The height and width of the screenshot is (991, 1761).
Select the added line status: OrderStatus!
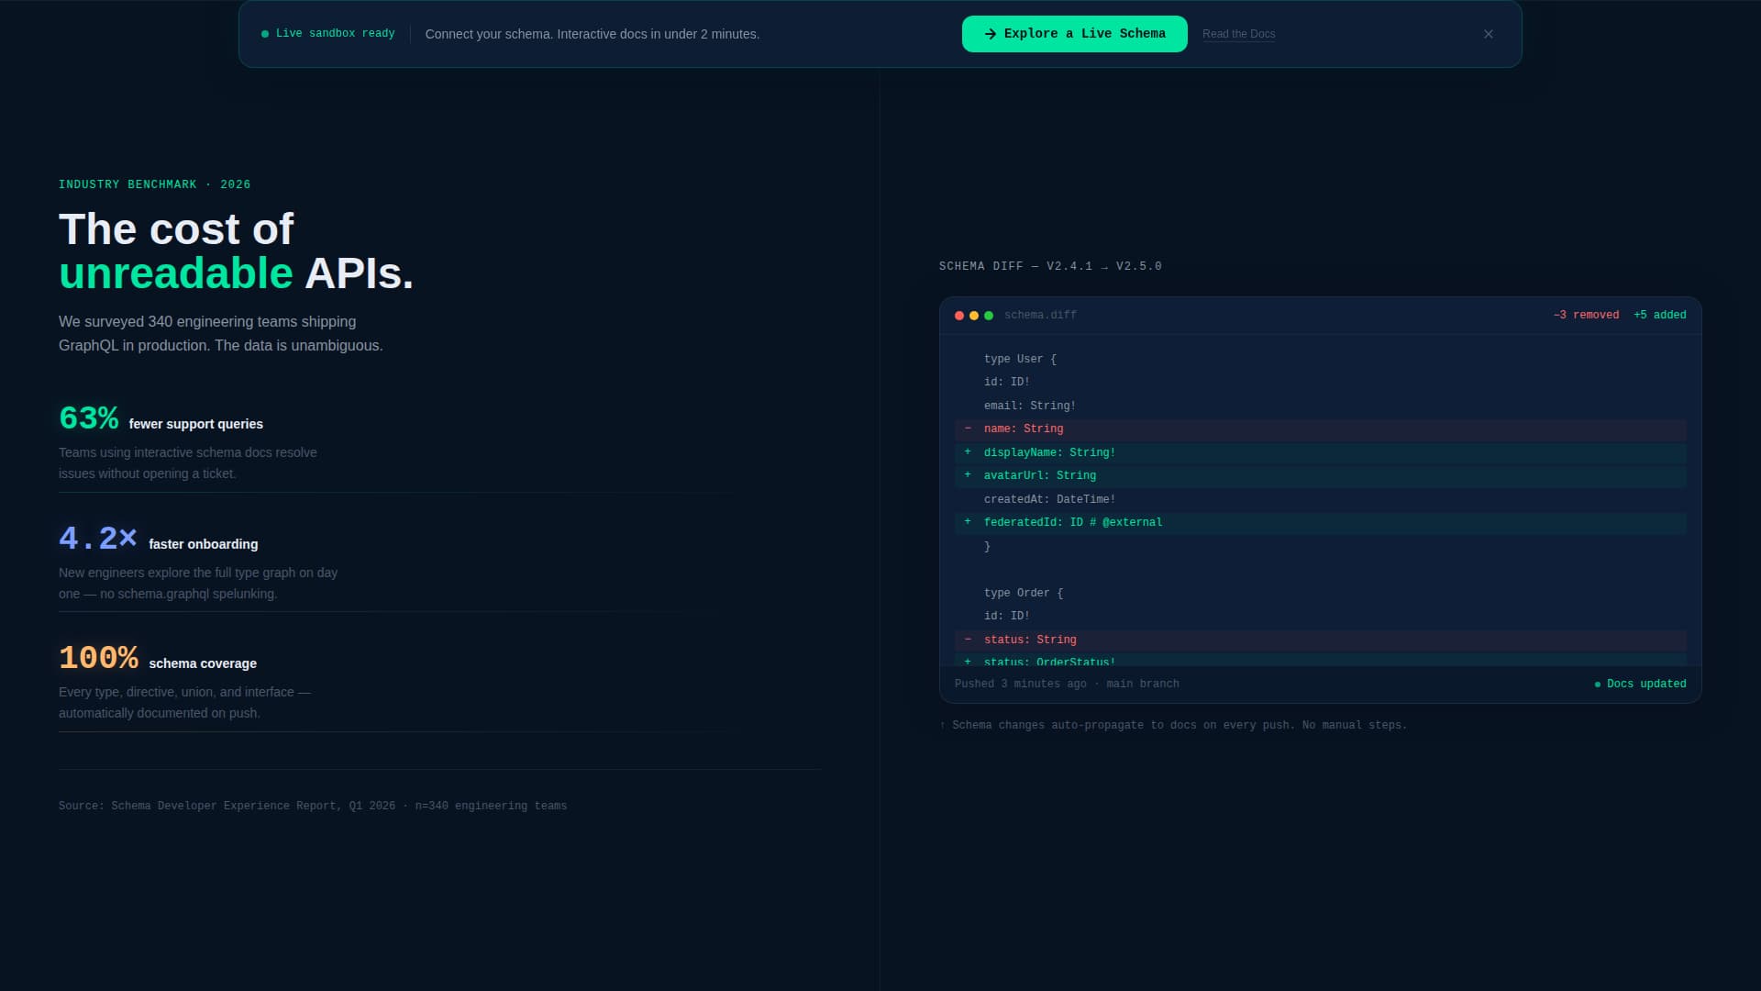coord(1320,660)
